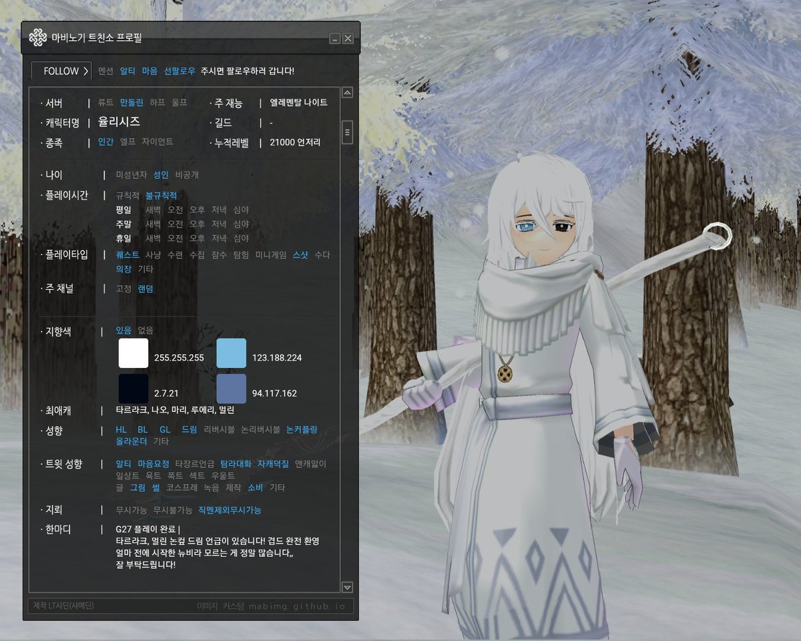Toggle 마음요정 tweet tendency

(154, 463)
